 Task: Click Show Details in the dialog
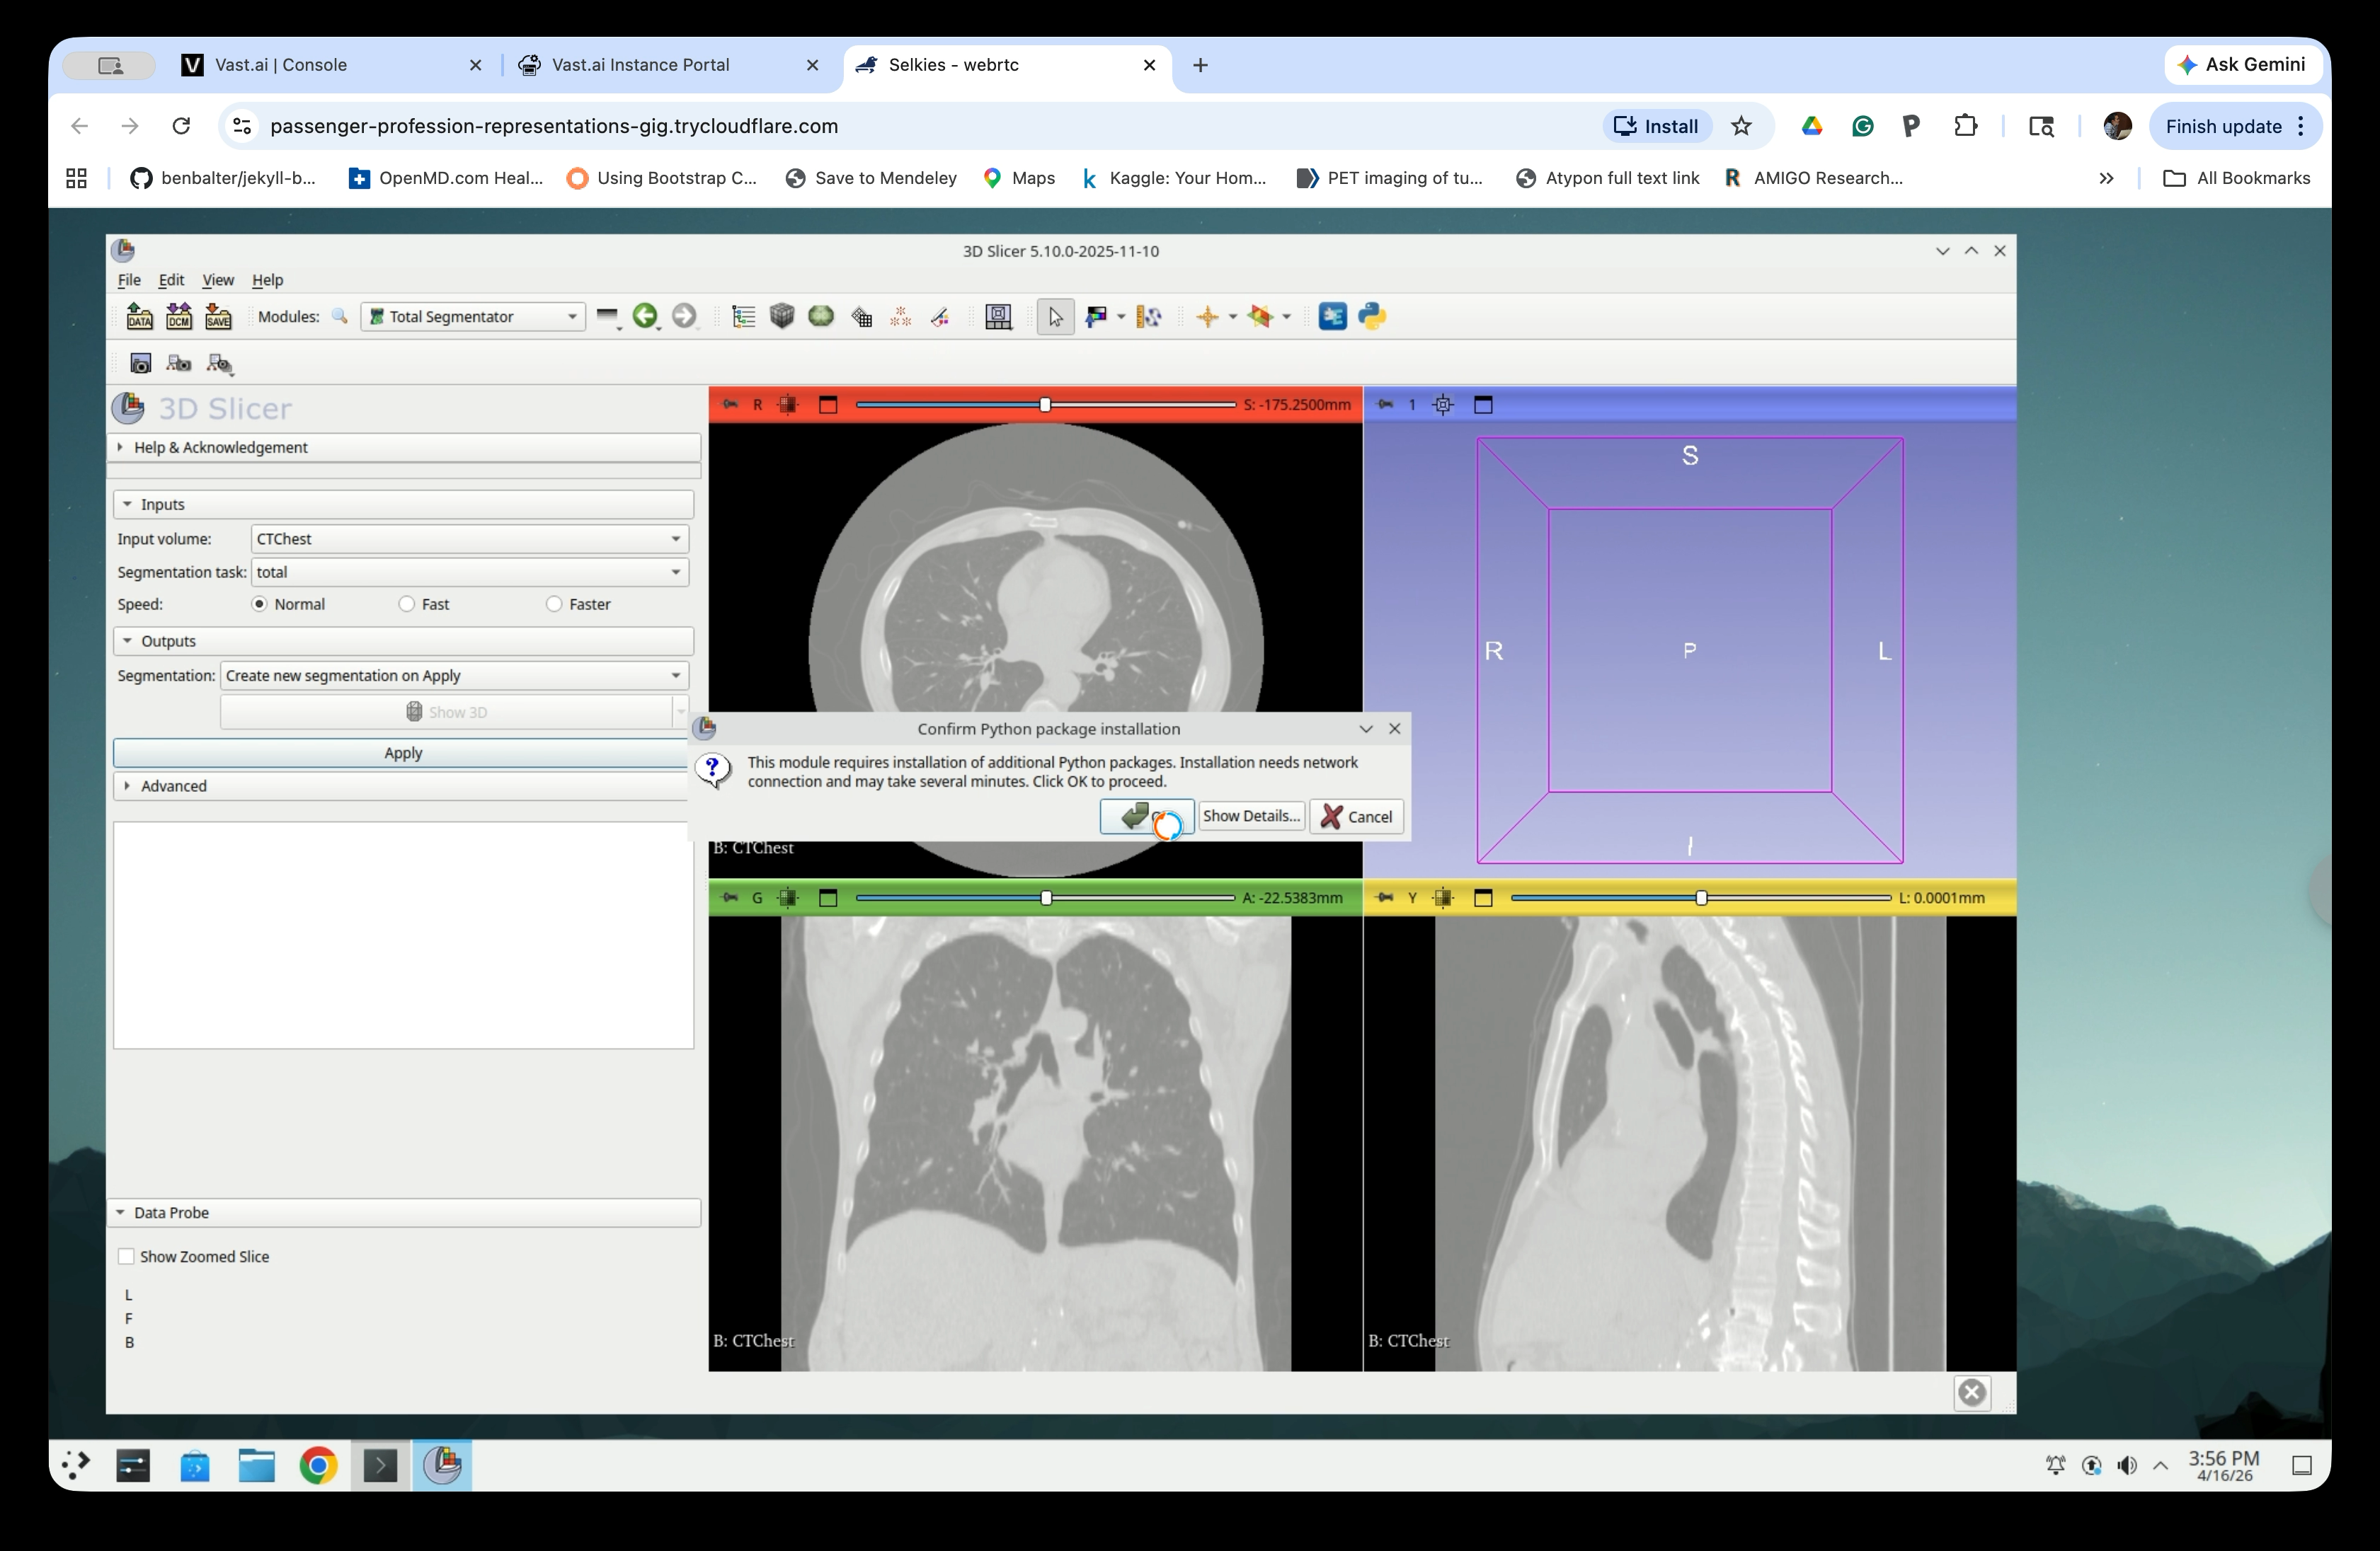(1250, 817)
